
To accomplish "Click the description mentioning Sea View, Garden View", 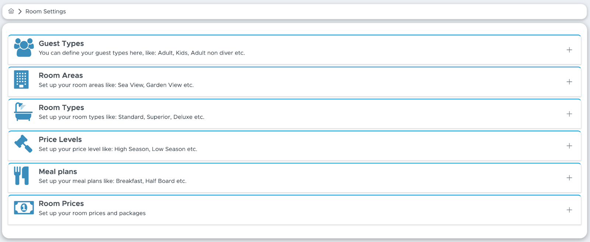I will pos(116,85).
